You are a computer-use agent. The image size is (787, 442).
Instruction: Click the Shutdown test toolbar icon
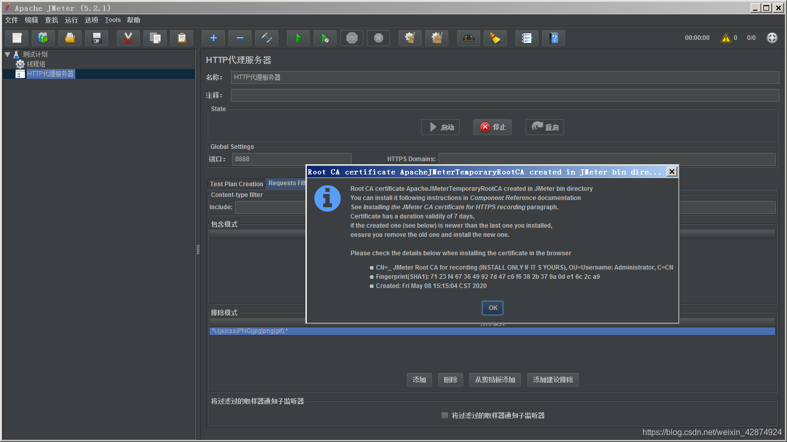click(379, 38)
